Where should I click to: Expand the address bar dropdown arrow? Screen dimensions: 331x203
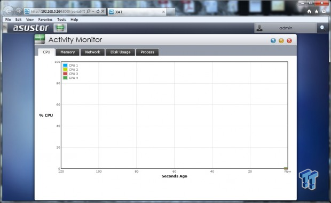[x=93, y=11]
